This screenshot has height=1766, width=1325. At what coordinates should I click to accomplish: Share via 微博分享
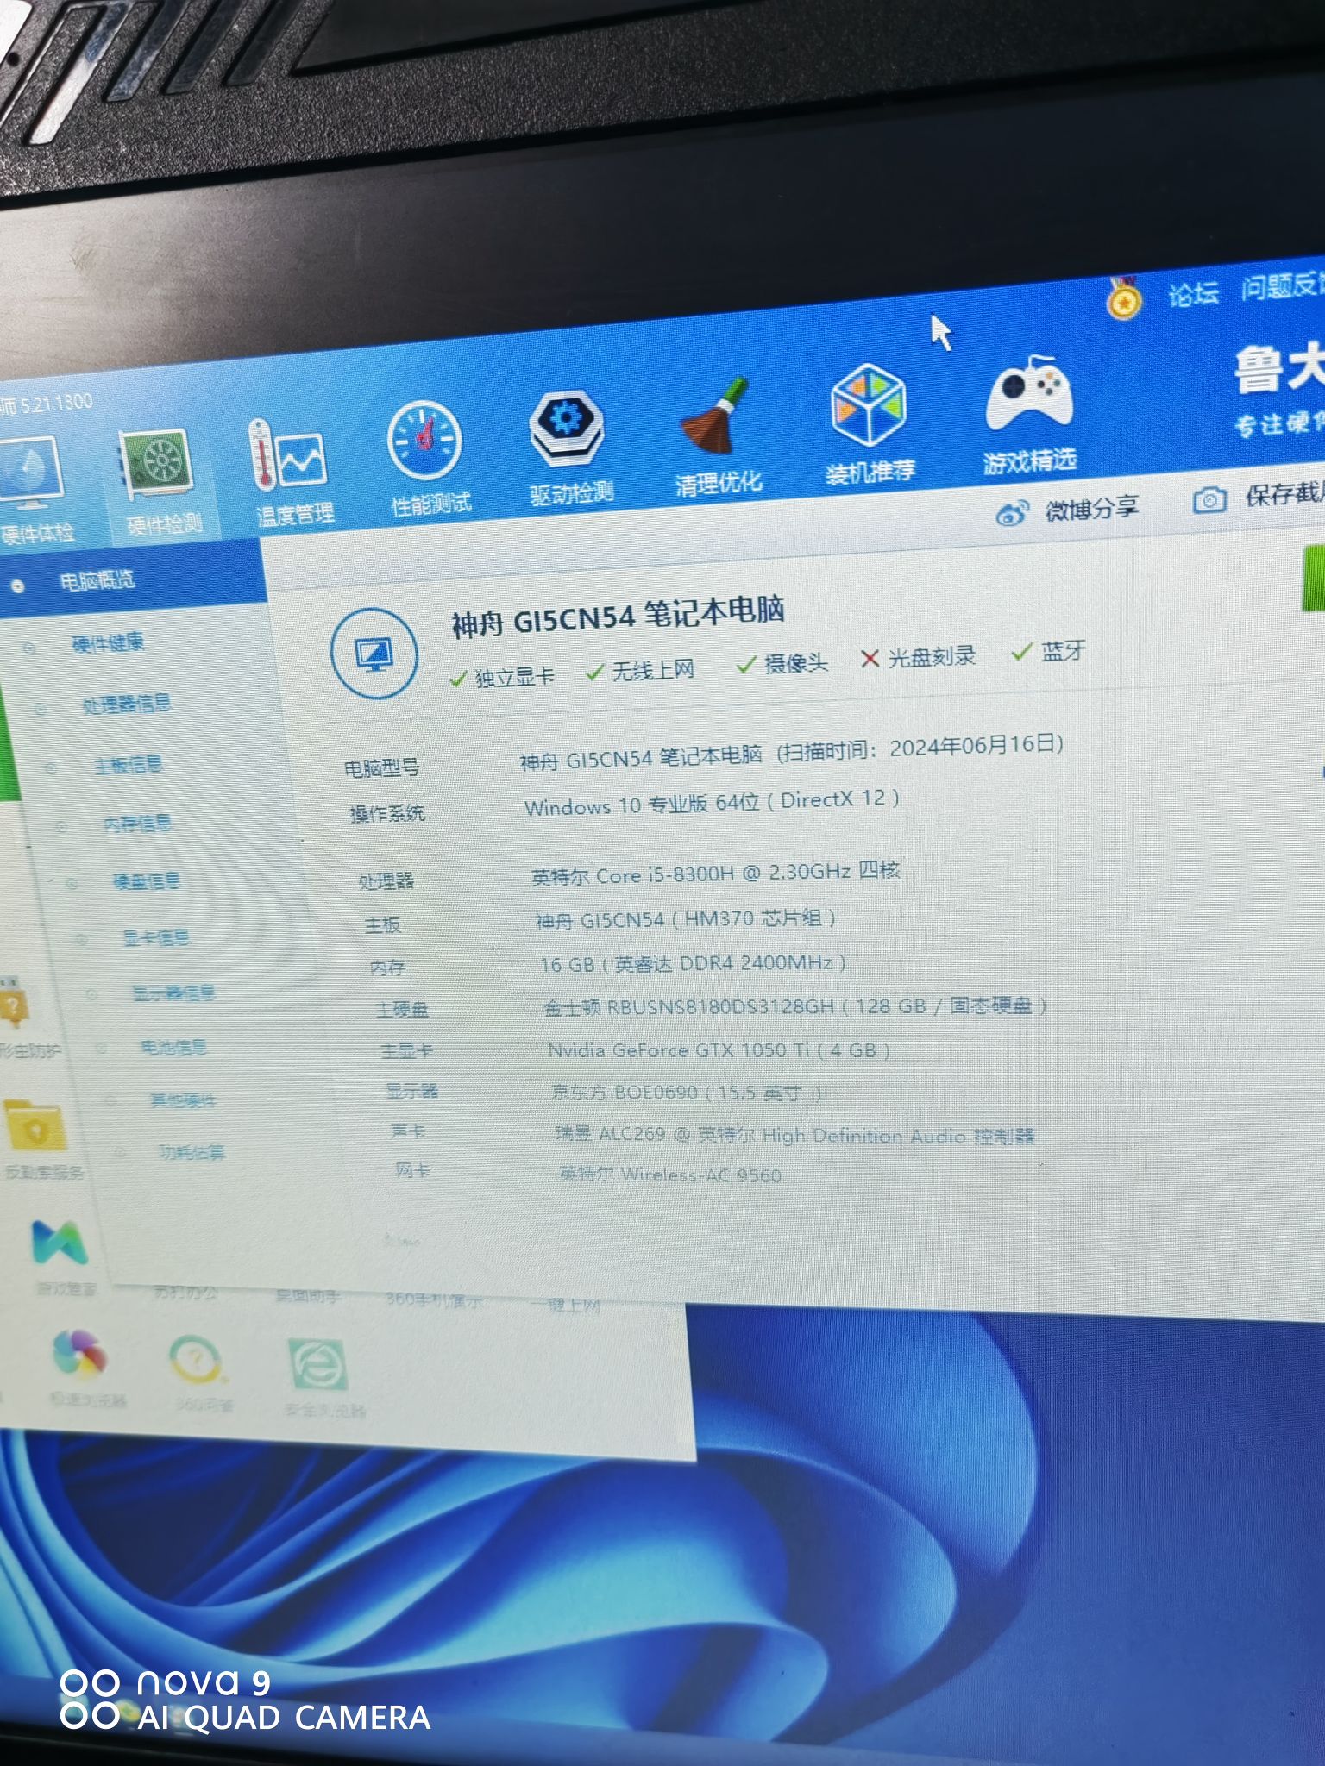point(1092,509)
